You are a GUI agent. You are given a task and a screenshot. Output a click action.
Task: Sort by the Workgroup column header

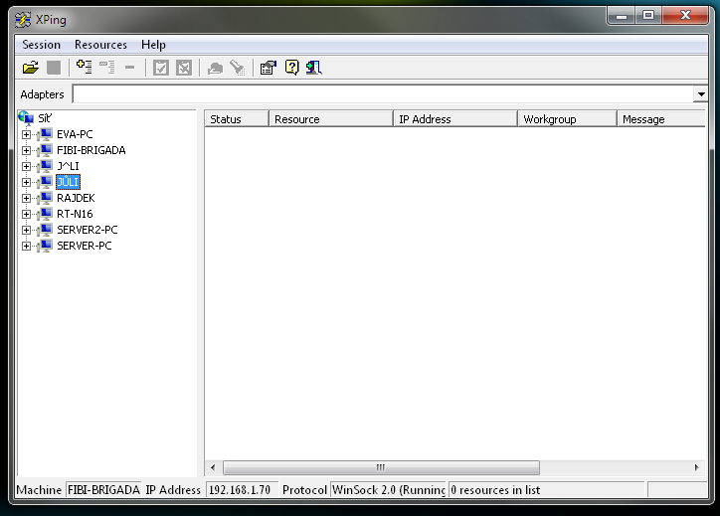567,119
